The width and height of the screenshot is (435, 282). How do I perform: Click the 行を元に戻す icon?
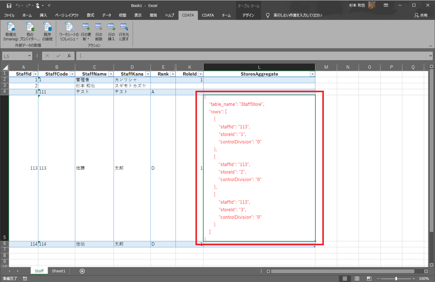click(124, 31)
